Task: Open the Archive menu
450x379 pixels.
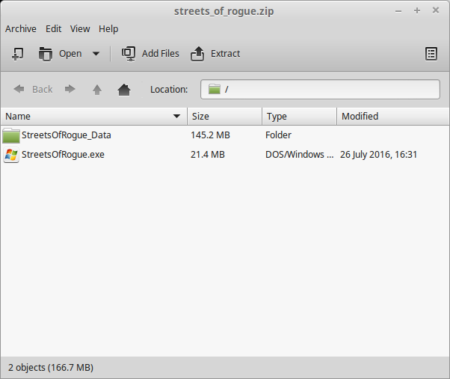Action: (x=21, y=29)
